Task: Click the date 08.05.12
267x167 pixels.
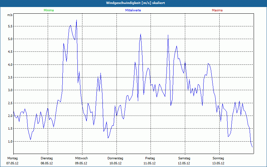Action: coord(47,163)
